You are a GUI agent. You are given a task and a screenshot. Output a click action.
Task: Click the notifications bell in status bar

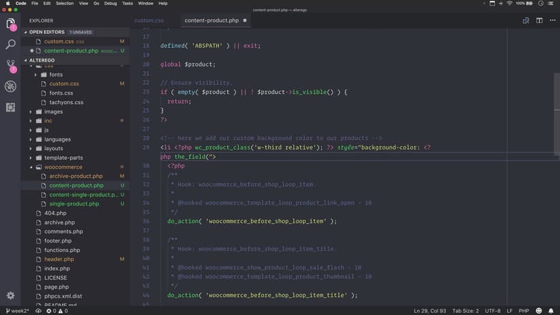click(x=551, y=310)
